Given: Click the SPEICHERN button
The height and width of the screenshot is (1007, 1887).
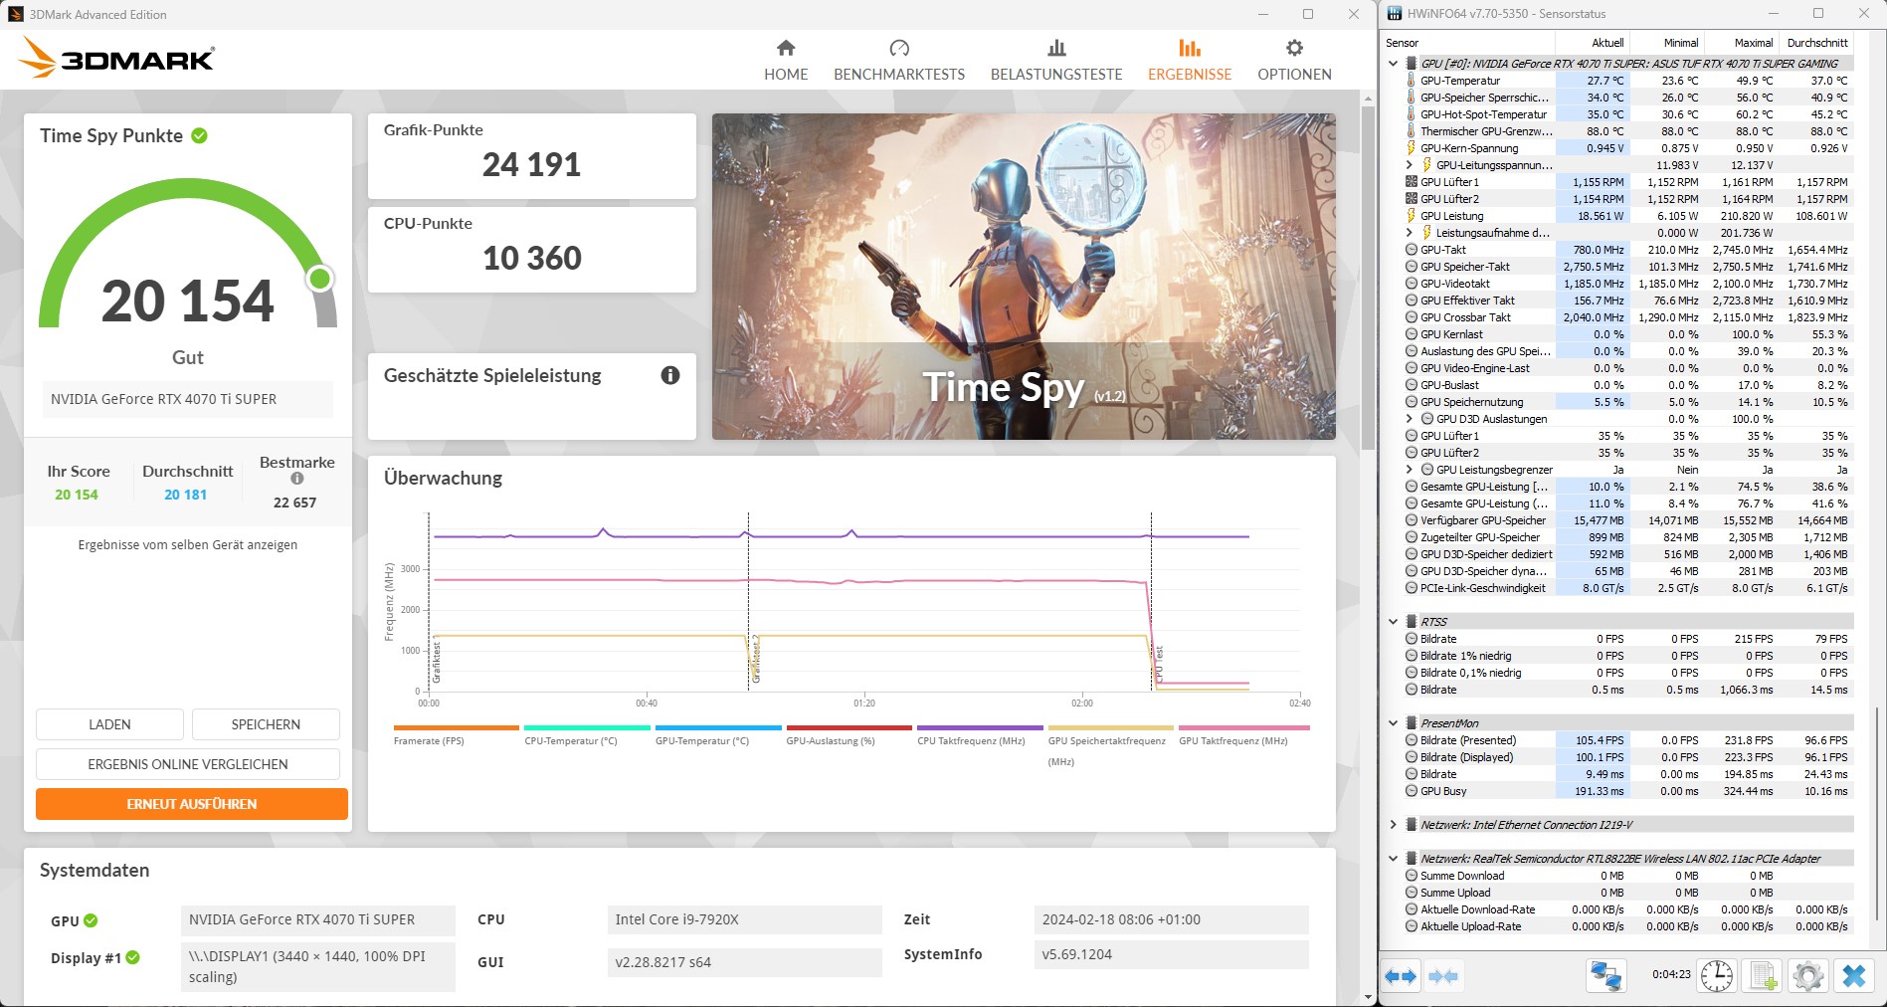Looking at the screenshot, I should tap(266, 724).
